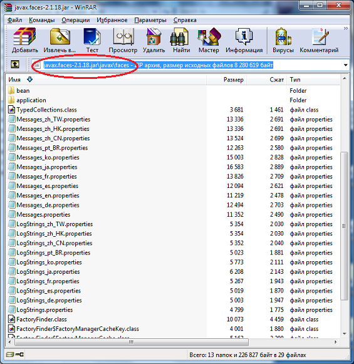Click the horizontal scrollbar thumb
Screen dimensions: 354x364
tap(132, 342)
